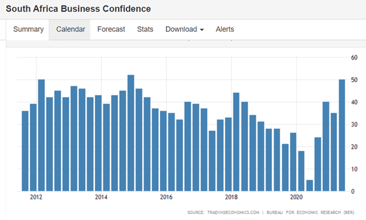Viewport: 366px width, 220px height.
Task: Select the last bar reaching 50
Action: [x=342, y=136]
